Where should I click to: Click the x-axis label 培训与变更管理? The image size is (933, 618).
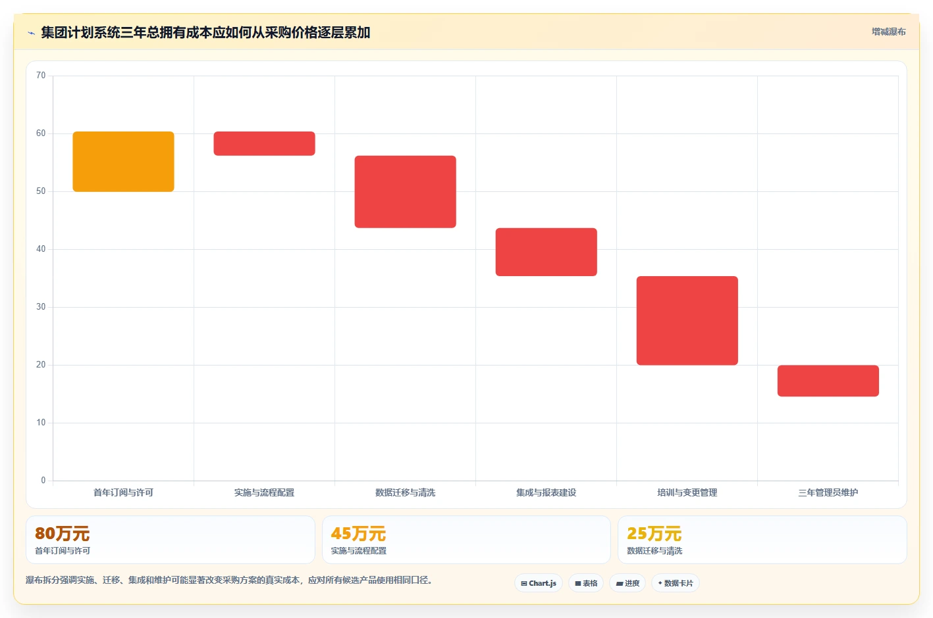[x=687, y=492]
